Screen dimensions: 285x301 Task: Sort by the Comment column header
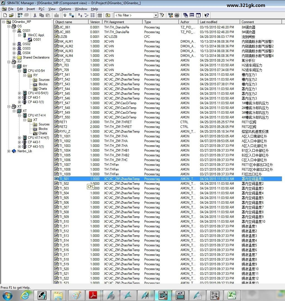click(x=261, y=22)
